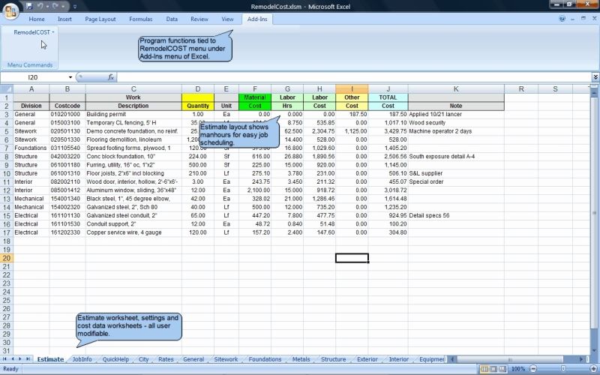Click the Office Button orb
The height and width of the screenshot is (375, 600).
[10, 10]
